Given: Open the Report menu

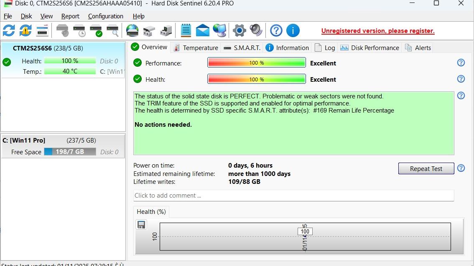Looking at the screenshot, I should pos(70,16).
